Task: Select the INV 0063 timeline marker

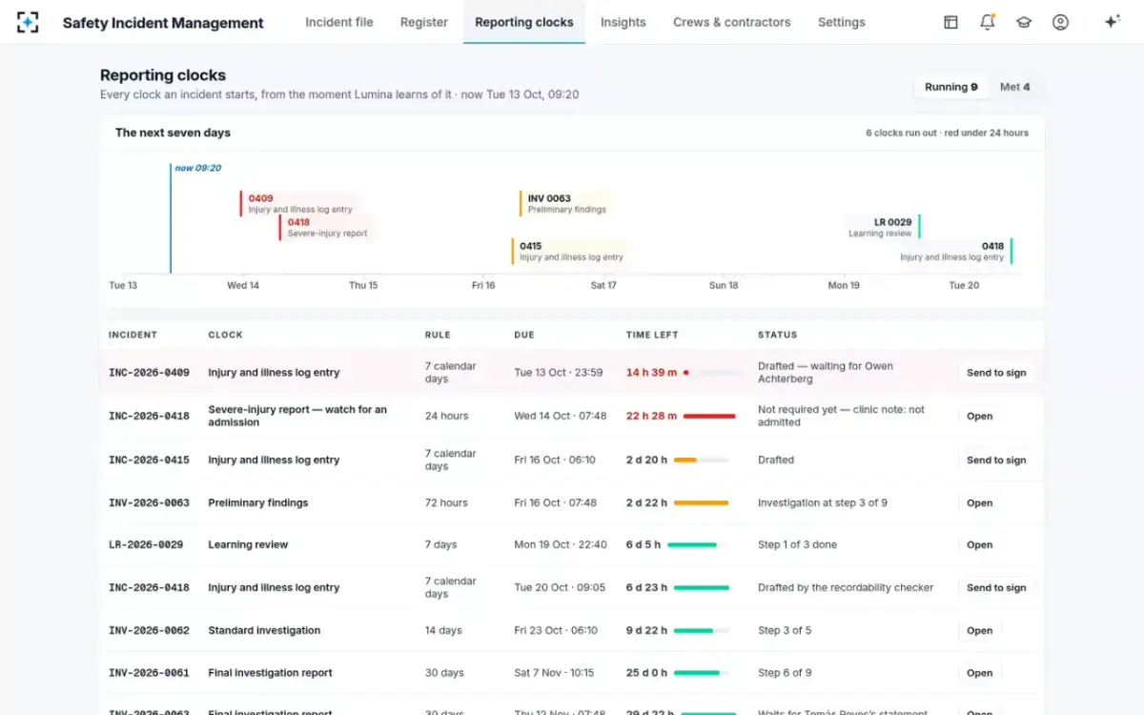Action: pyautogui.click(x=564, y=204)
